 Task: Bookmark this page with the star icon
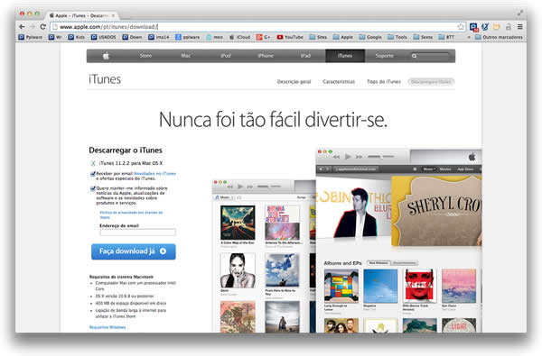[x=461, y=26]
